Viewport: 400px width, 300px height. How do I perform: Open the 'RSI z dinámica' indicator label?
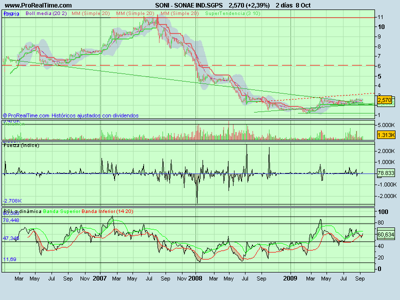[x=22, y=211]
